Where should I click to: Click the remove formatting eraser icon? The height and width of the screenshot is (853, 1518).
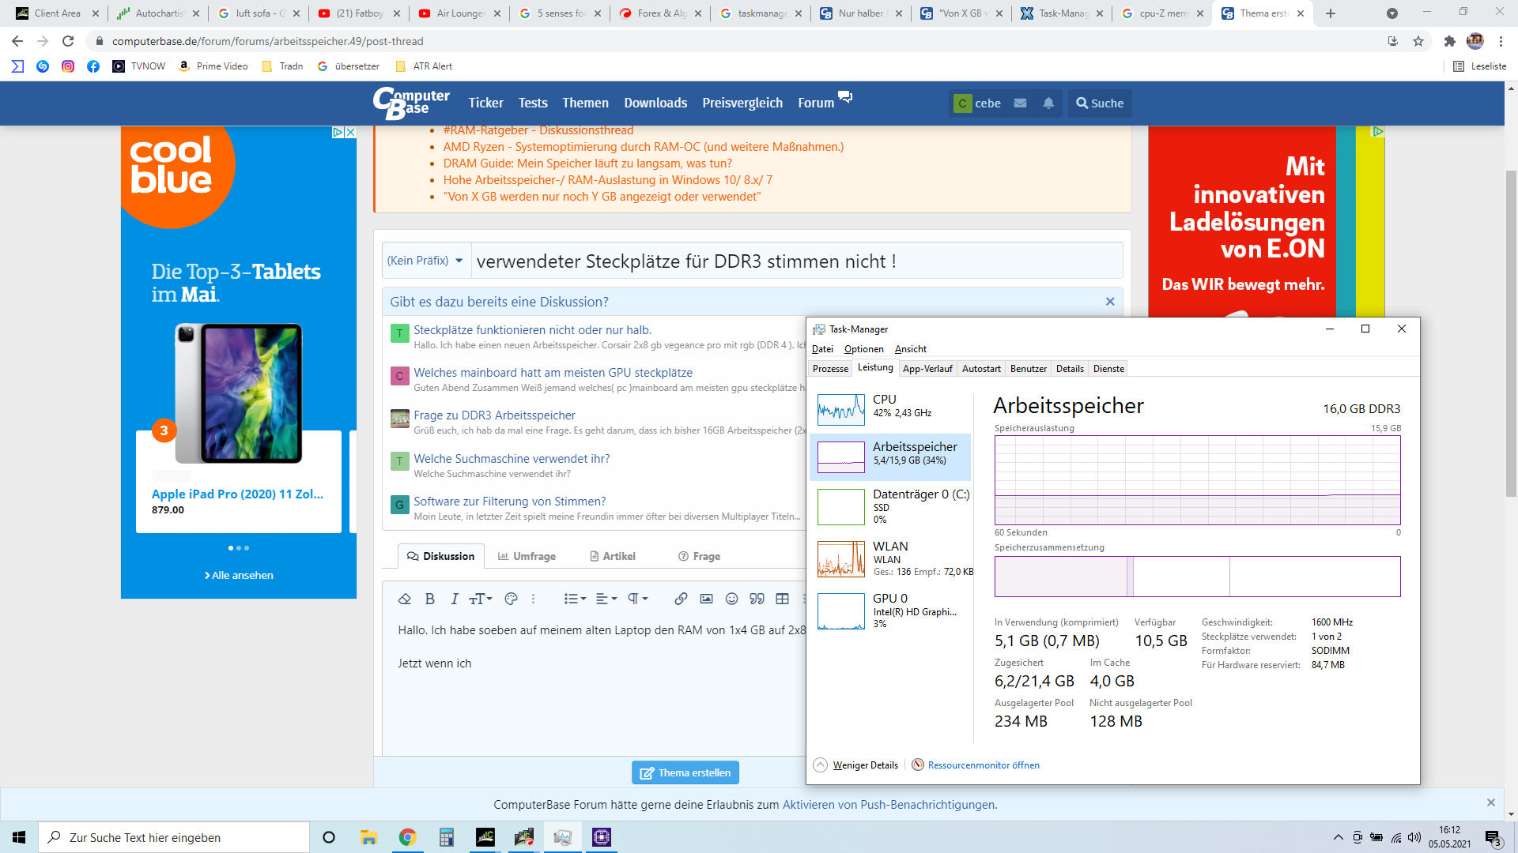pyautogui.click(x=404, y=599)
